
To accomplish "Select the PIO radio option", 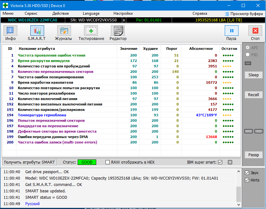I will (x=248, y=55).
